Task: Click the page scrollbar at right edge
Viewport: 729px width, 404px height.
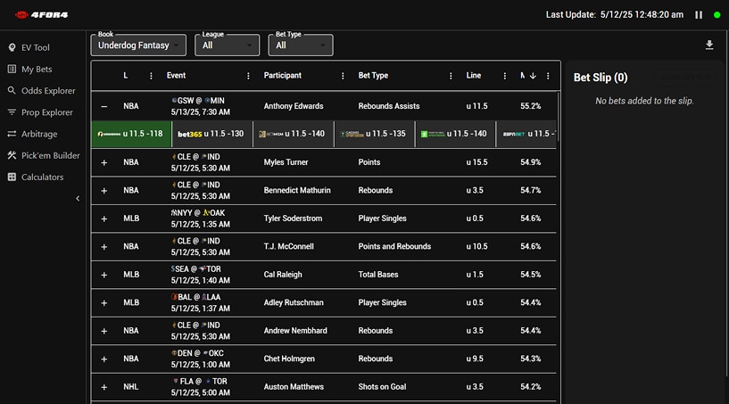Action: 726,204
